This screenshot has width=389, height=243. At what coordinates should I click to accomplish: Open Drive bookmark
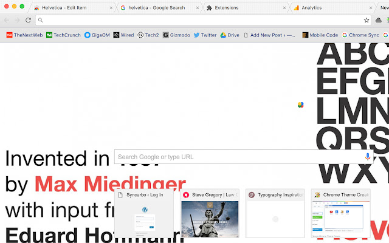click(230, 35)
